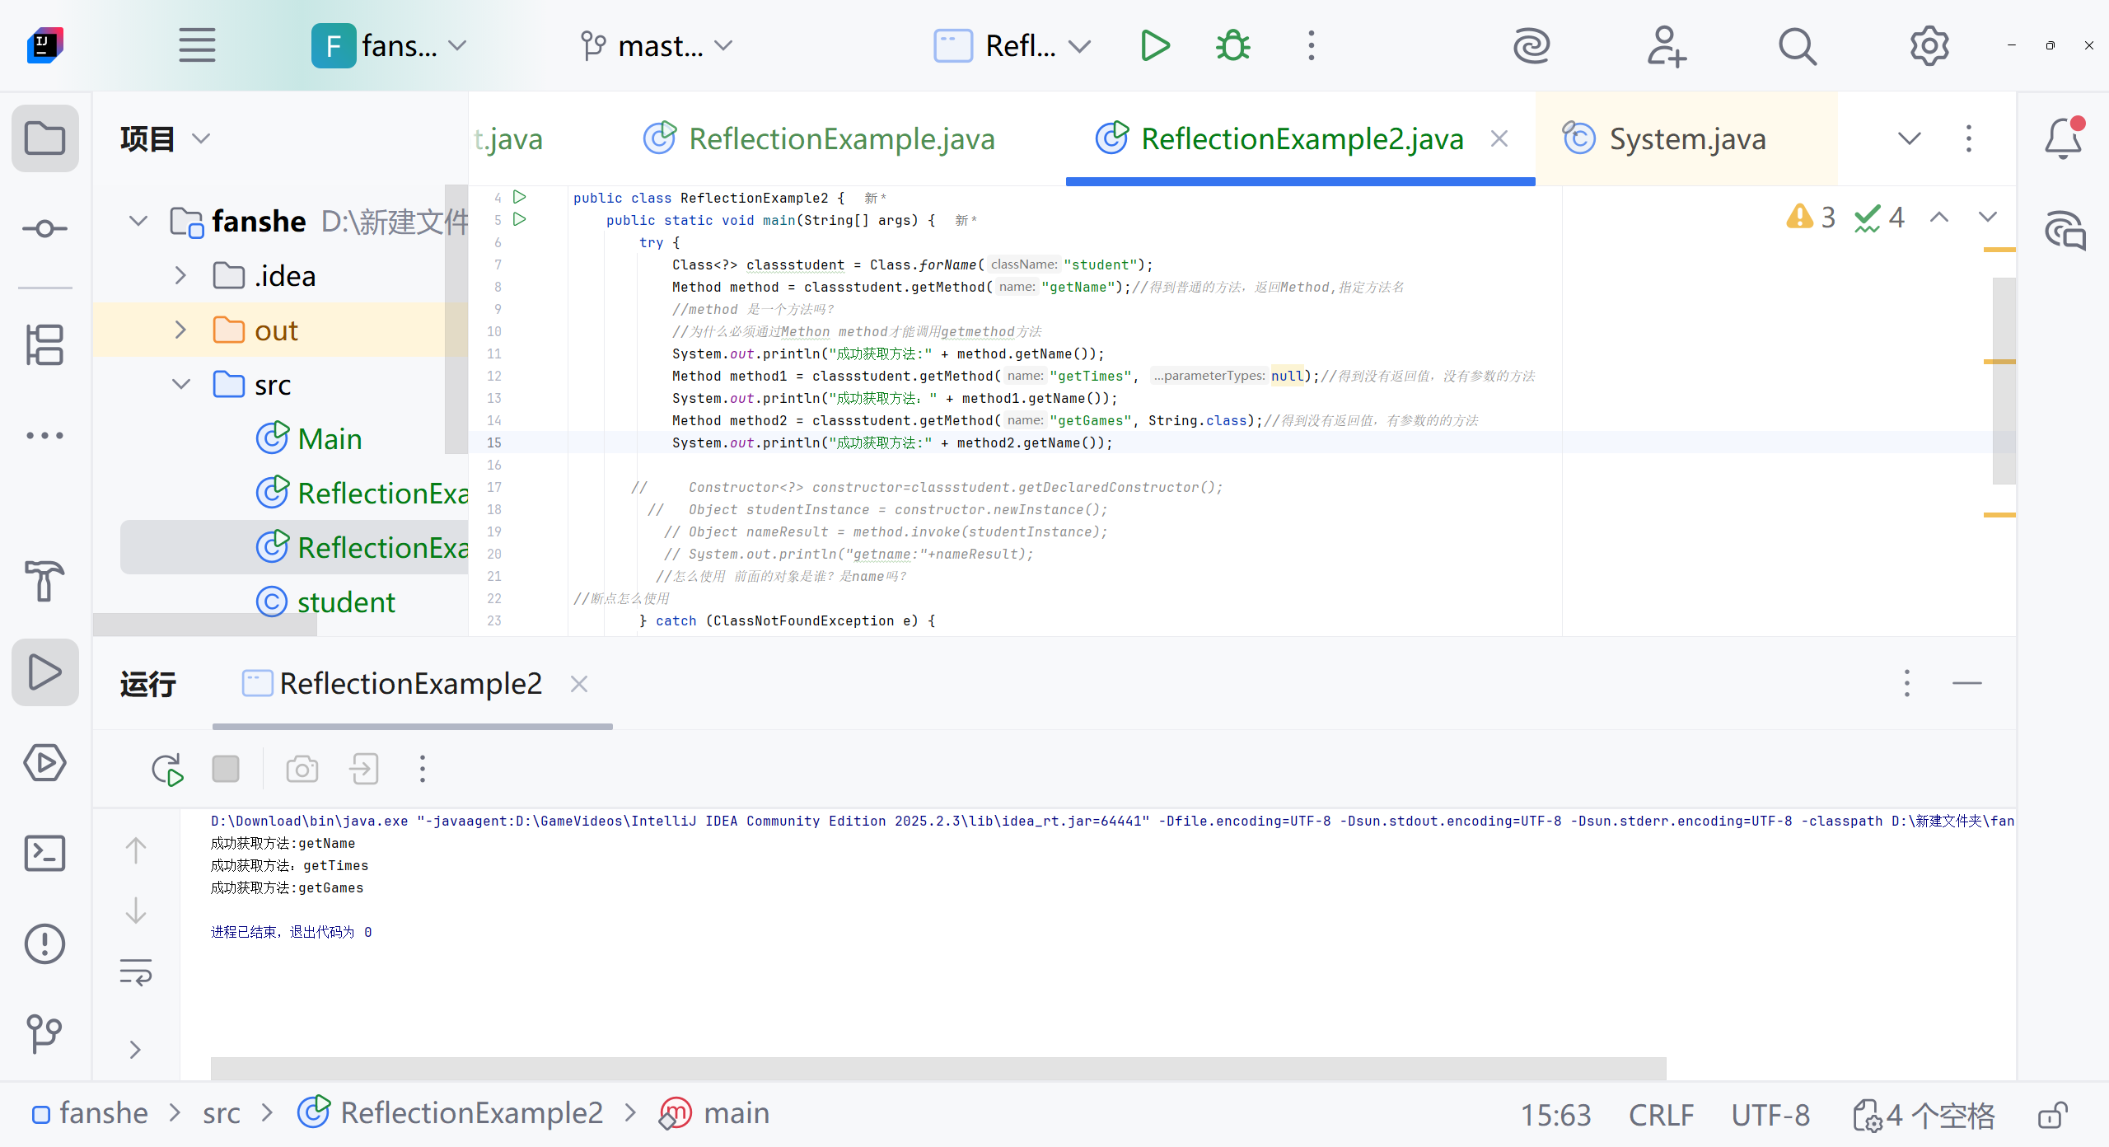Expand the out folder in the project tree
The height and width of the screenshot is (1147, 2109).
point(181,330)
